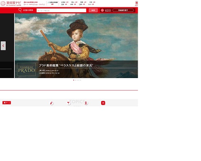Screen dimensions: 201x161
Task: Click the pencil article icon in bottom bar
Action: pos(51,103)
